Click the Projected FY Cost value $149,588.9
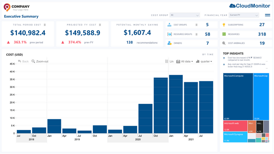 click(x=83, y=33)
